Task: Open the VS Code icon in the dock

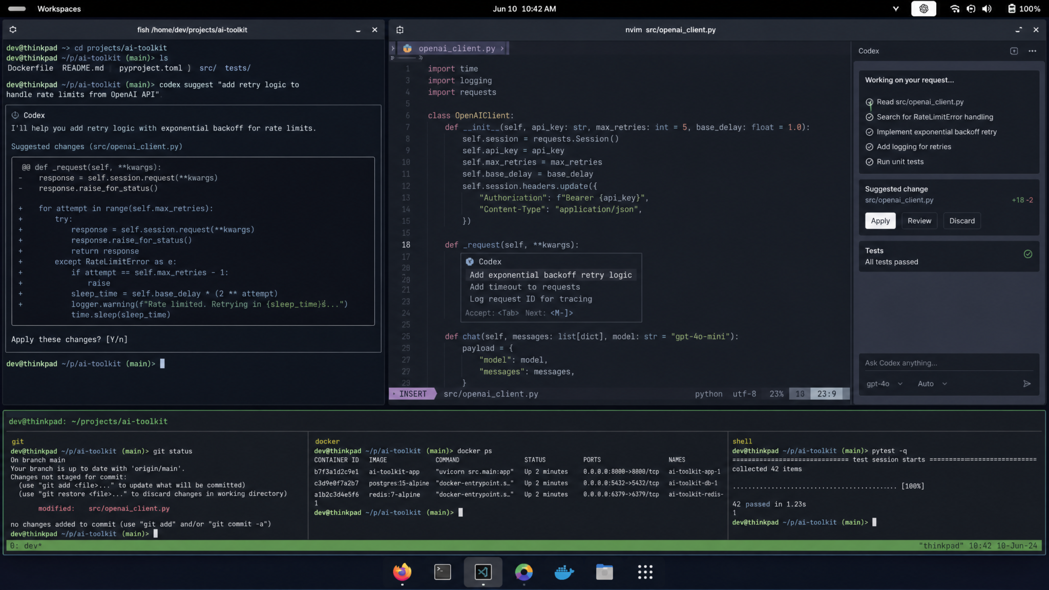Action: (x=483, y=572)
